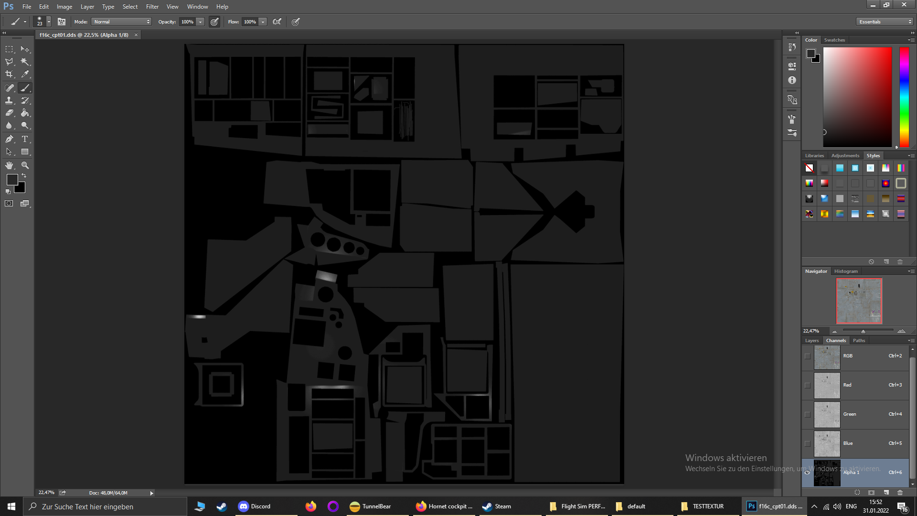Toggle pressure for size button
The width and height of the screenshot is (917, 516).
point(296,21)
